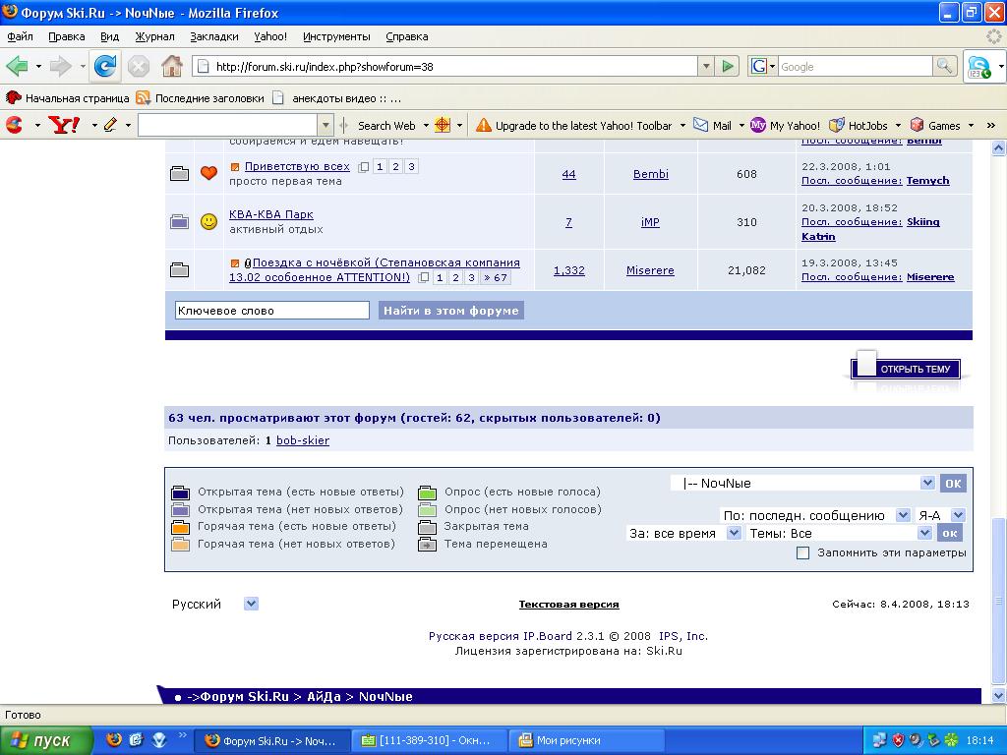Enable 'Запомнить эти параметры' checkbox

tap(802, 552)
